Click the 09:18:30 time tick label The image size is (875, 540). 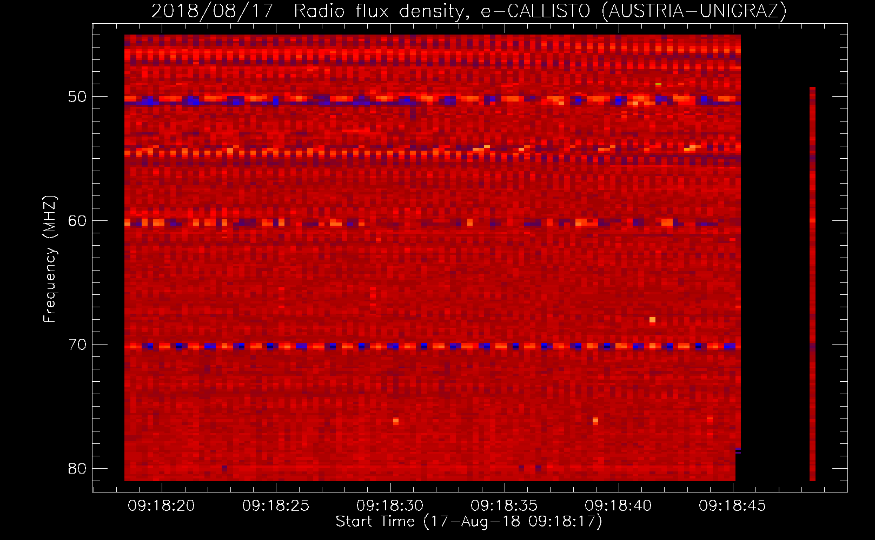(x=390, y=506)
